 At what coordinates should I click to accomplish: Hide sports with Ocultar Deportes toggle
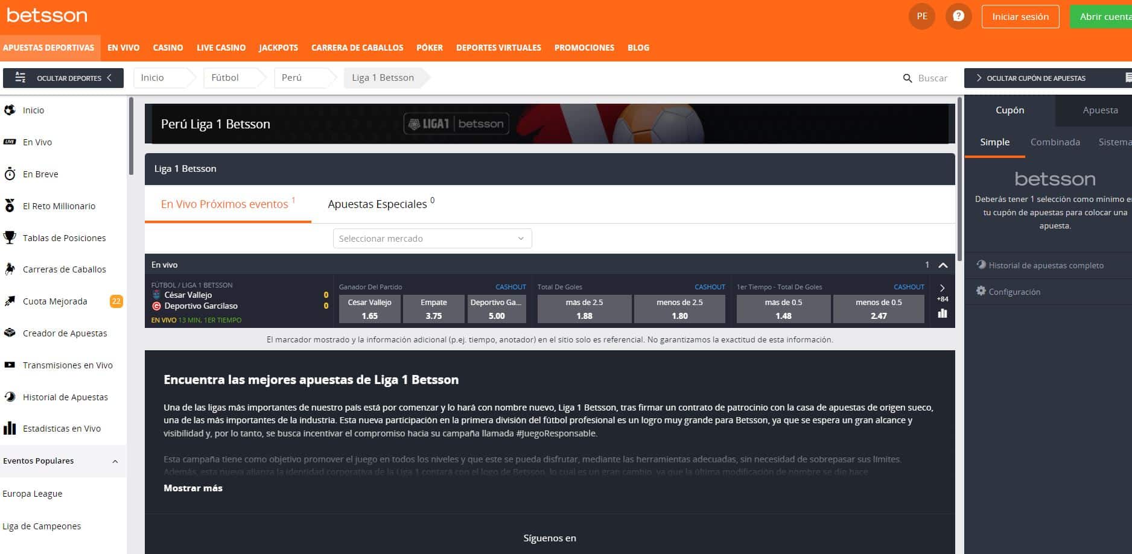click(63, 78)
